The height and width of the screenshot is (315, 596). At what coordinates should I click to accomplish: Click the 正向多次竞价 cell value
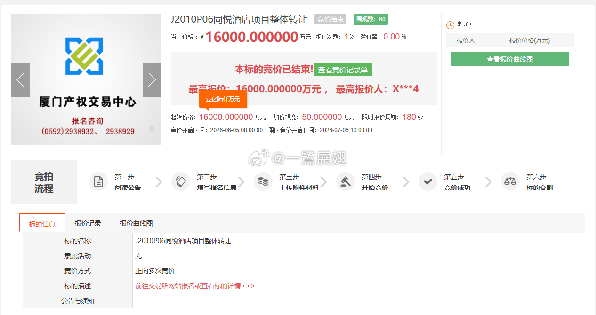pyautogui.click(x=155, y=271)
